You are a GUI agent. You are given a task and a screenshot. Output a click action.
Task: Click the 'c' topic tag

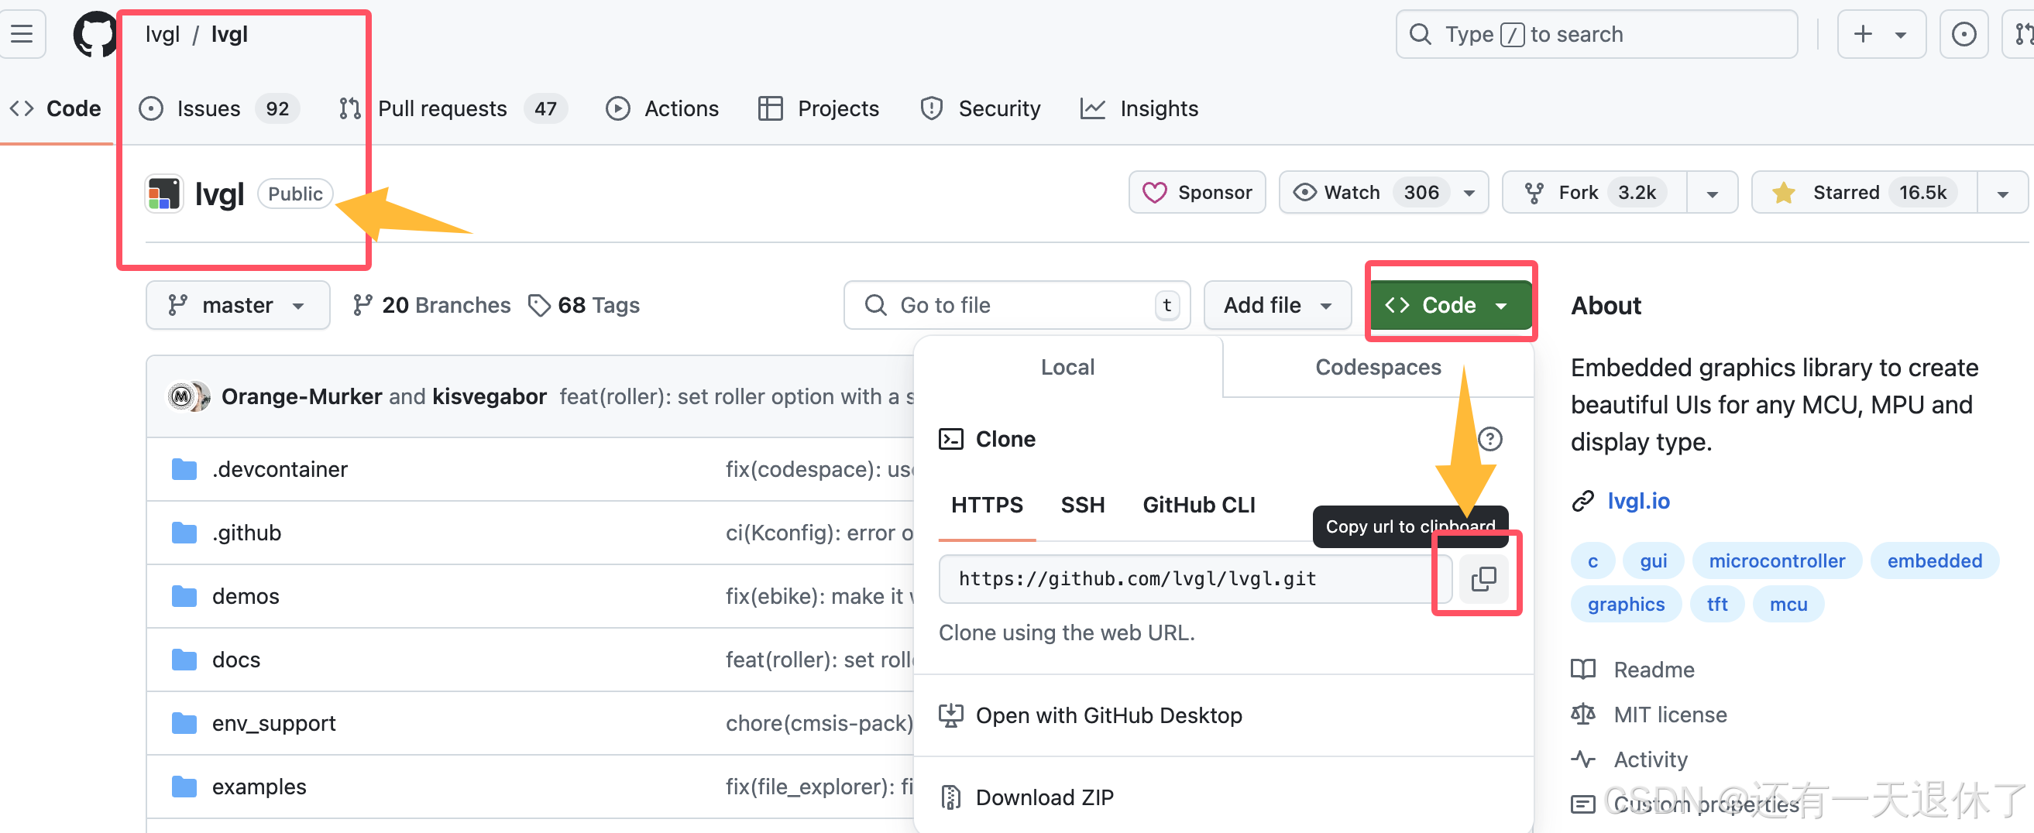coord(1592,560)
